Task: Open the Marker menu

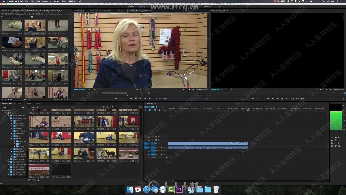Action: click(56, 1)
